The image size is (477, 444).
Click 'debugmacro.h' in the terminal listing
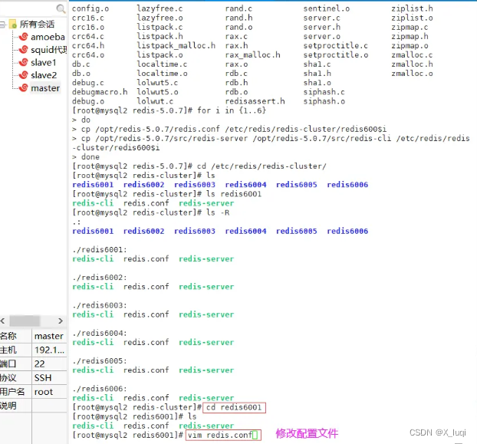pos(100,92)
